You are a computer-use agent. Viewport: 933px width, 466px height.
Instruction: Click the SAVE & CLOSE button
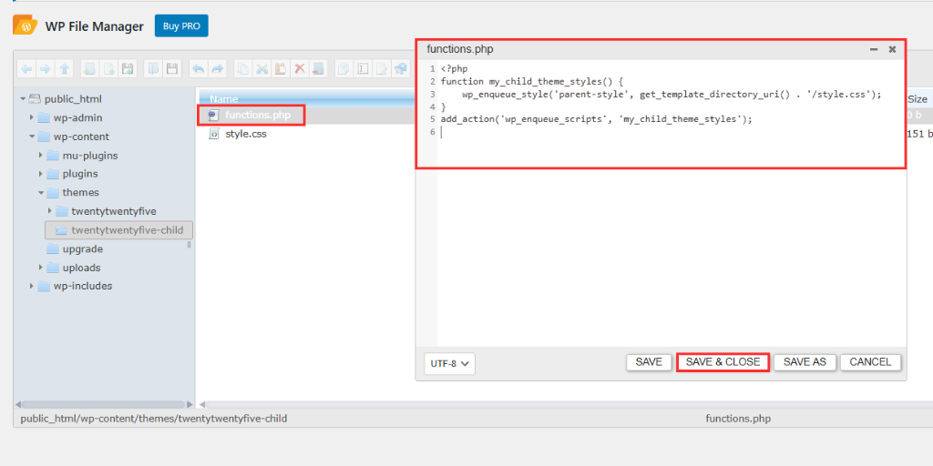coord(723,362)
